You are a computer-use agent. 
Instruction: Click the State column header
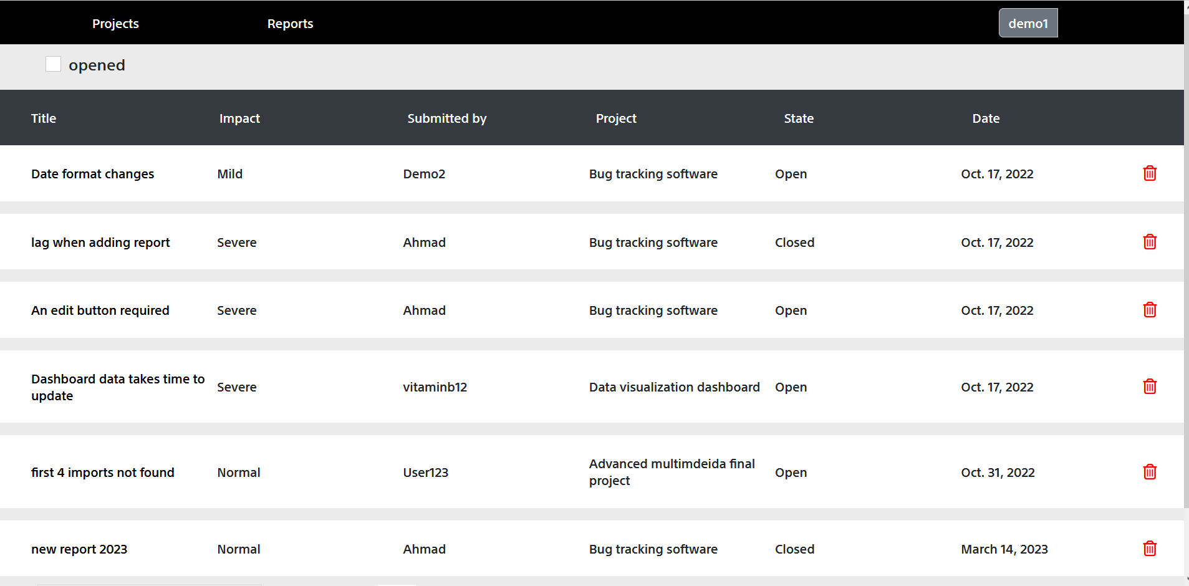click(x=799, y=118)
